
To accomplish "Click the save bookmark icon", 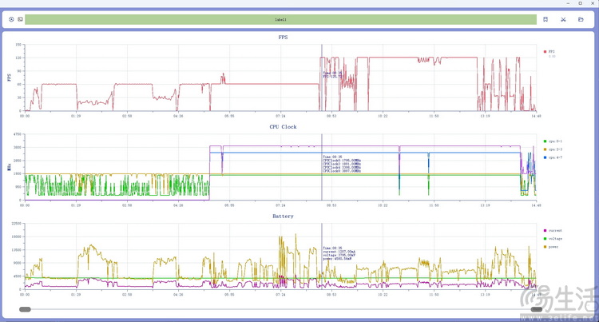I will pyautogui.click(x=545, y=19).
